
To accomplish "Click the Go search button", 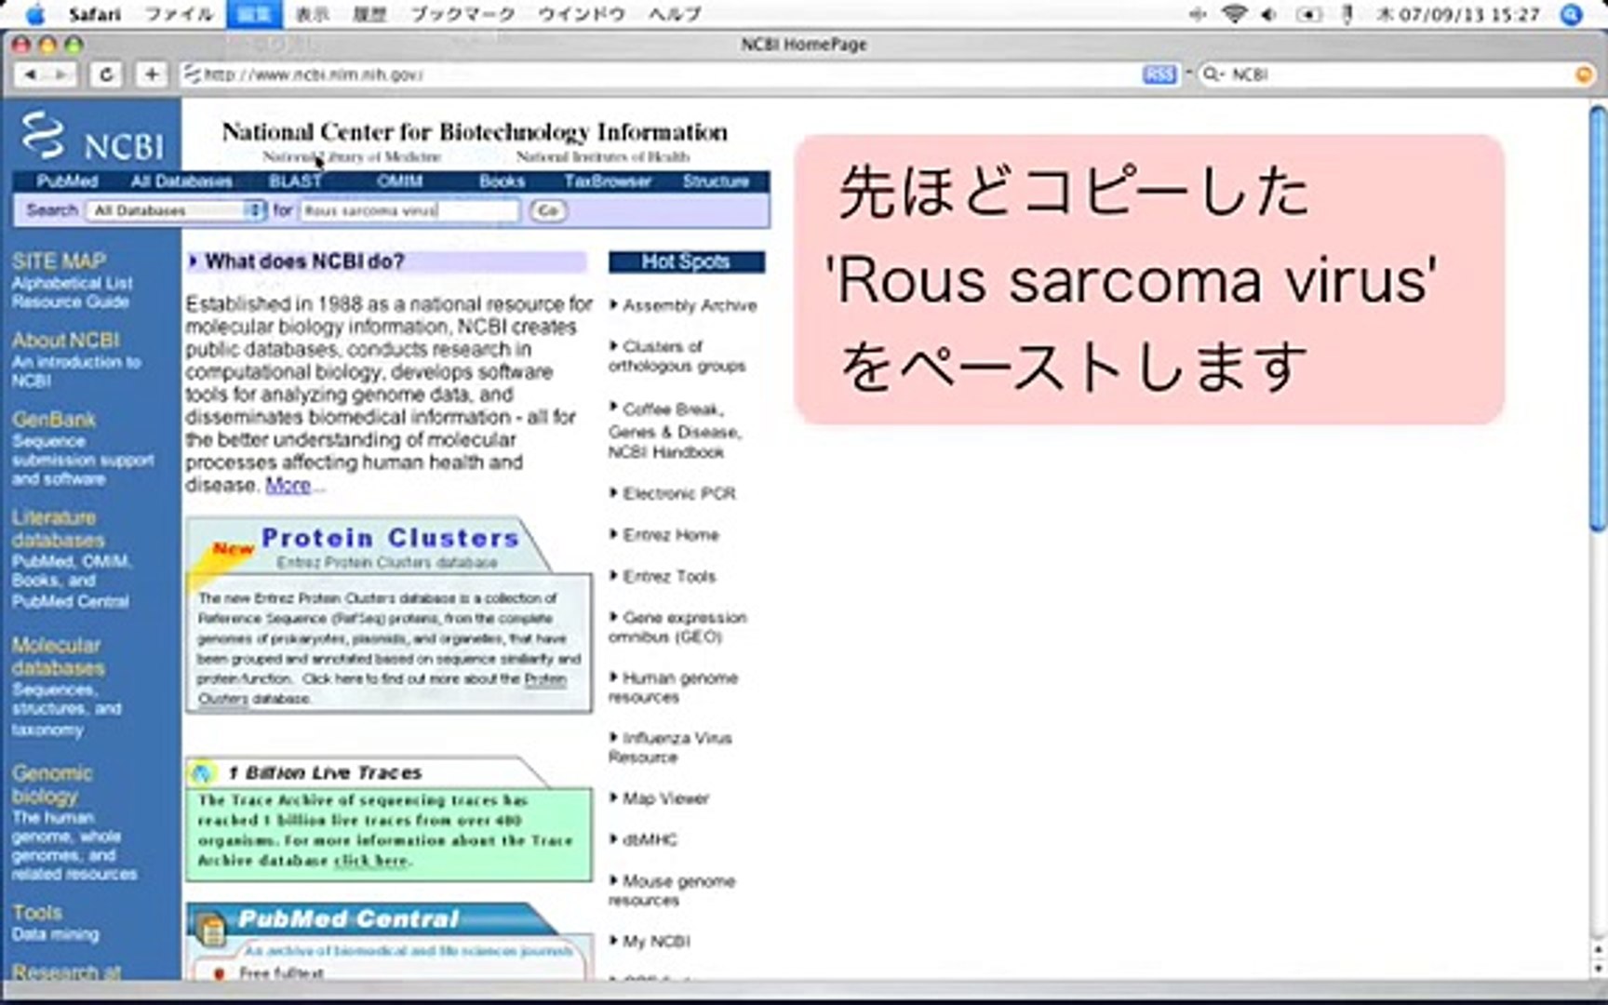I will [548, 210].
